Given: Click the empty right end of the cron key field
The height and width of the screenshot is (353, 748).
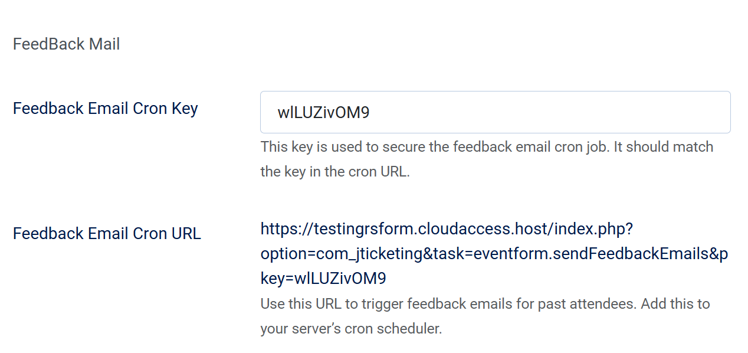Looking at the screenshot, I should 649,112.
